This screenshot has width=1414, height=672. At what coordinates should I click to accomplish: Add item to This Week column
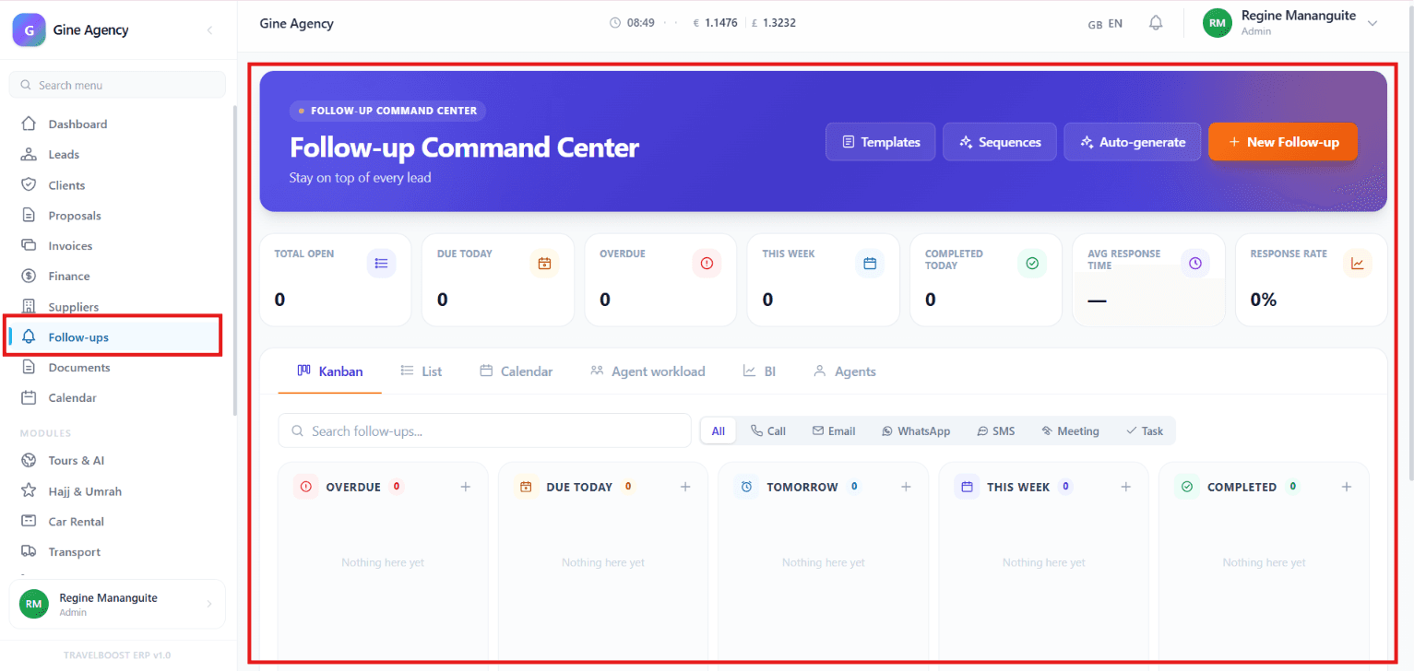(1126, 487)
